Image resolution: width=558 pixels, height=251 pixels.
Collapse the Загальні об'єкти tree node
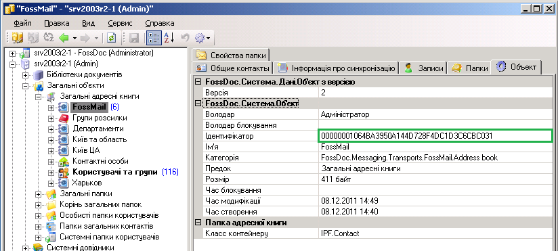tap(25, 86)
